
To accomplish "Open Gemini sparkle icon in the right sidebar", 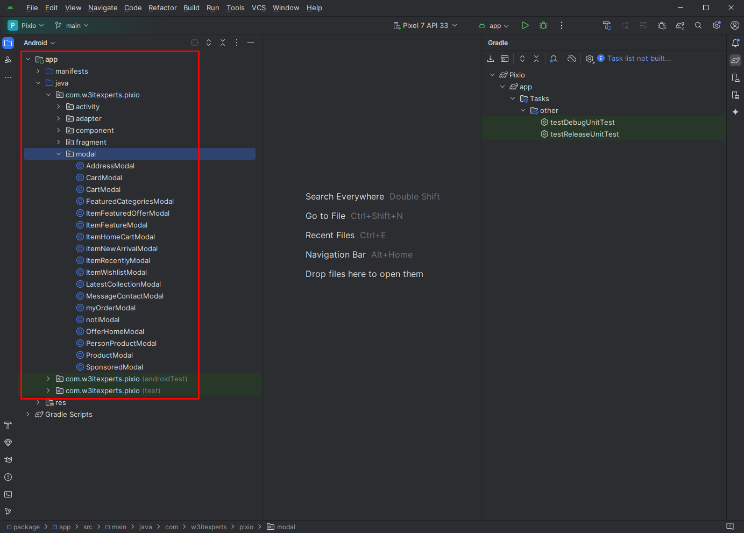I will coord(735,112).
